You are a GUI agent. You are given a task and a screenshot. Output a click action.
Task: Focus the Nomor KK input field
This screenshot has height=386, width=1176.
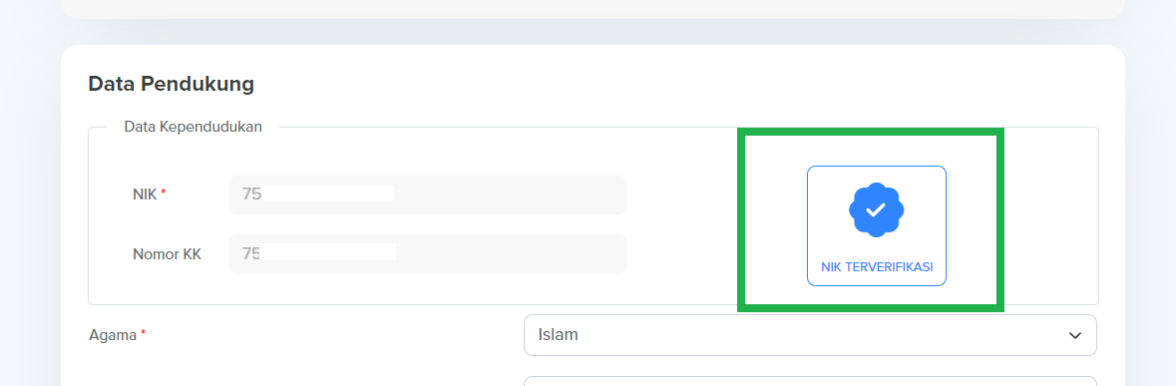pos(428,254)
